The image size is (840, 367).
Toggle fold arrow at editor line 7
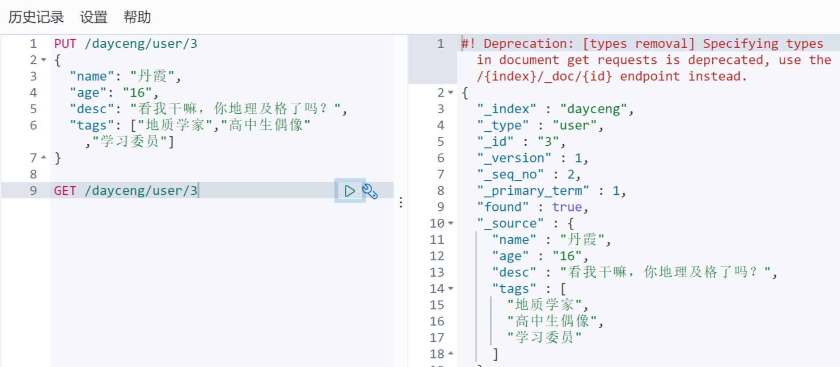pyautogui.click(x=43, y=158)
